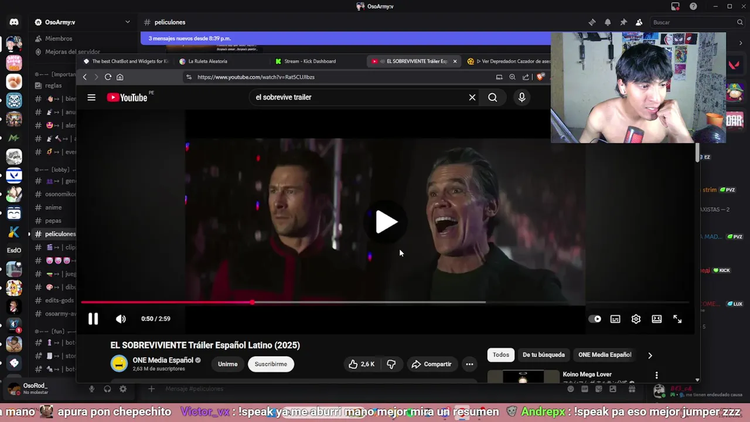Open ONE Media Español channel avatar

click(x=119, y=364)
